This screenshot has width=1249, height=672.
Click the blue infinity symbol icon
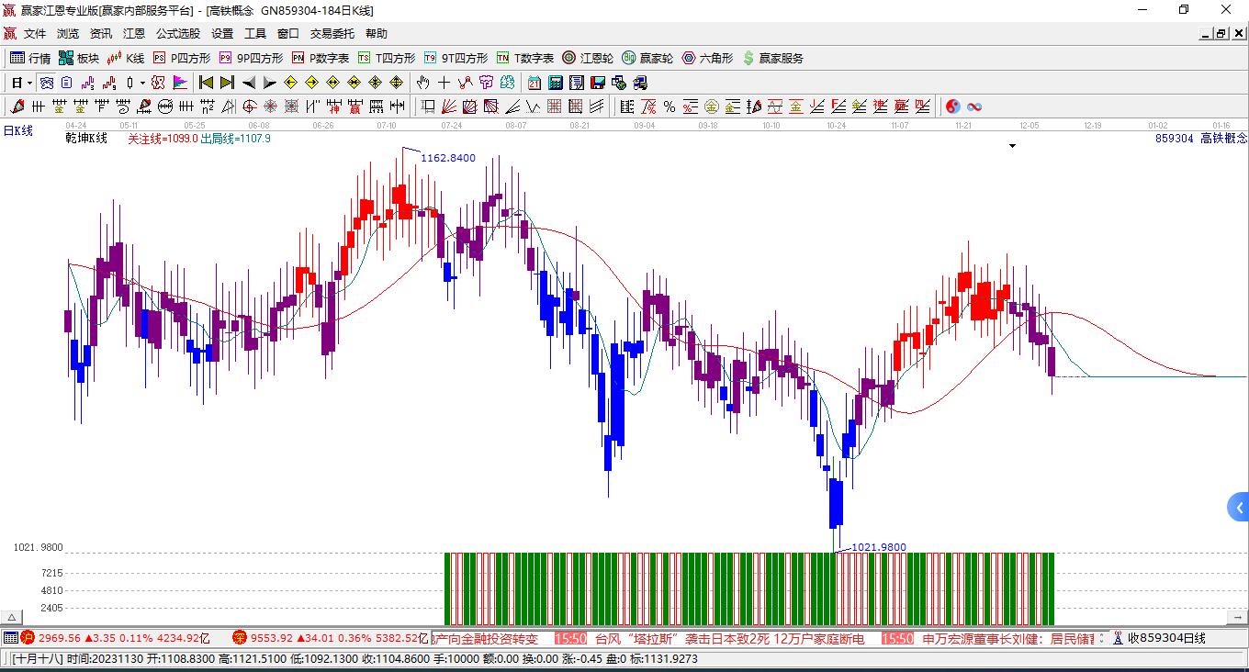pos(974,106)
